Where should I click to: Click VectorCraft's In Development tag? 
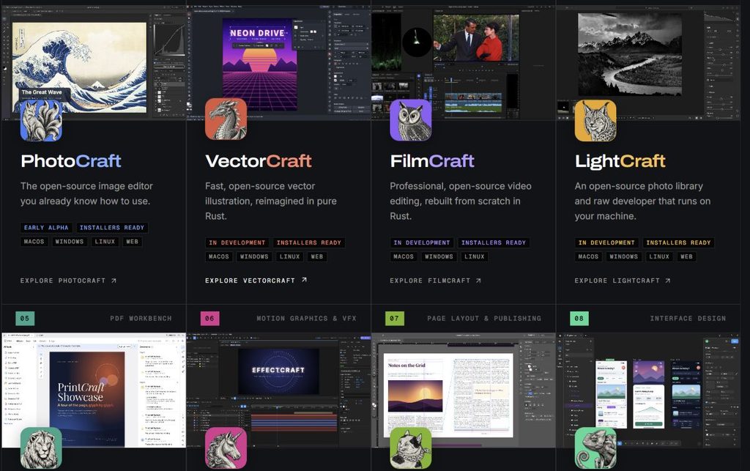(x=237, y=242)
